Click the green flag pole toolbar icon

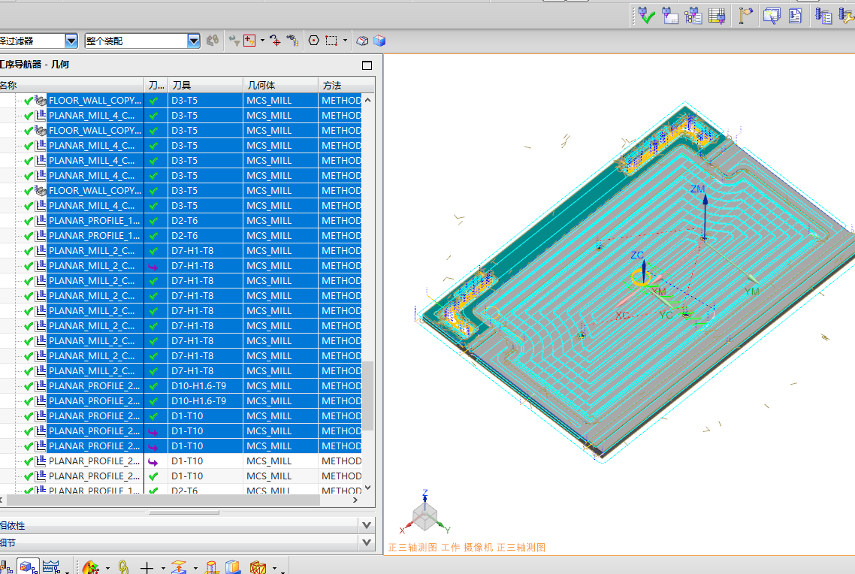pos(745,15)
